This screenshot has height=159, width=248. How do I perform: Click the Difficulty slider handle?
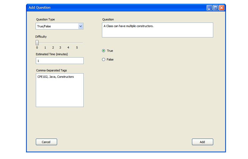[x=37, y=42]
